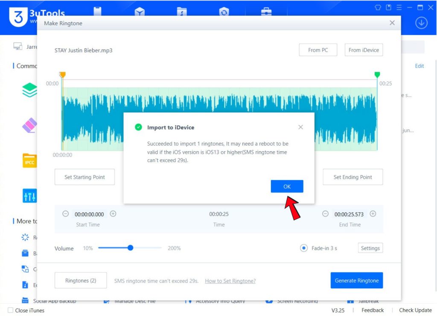Click the blue archive box icon under More tools

click(25, 253)
